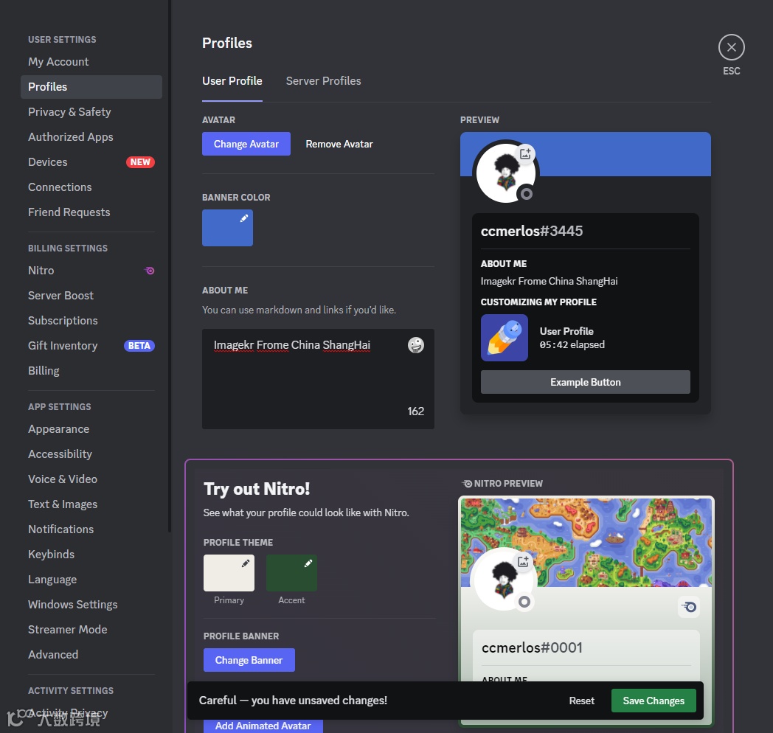The width and height of the screenshot is (773, 733).
Task: Open Connections settings
Action: (x=91, y=187)
